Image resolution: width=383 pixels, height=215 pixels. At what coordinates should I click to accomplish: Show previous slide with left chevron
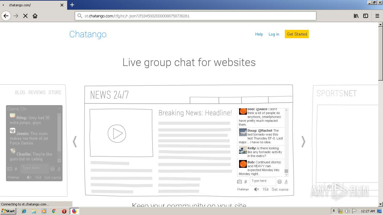point(75,142)
